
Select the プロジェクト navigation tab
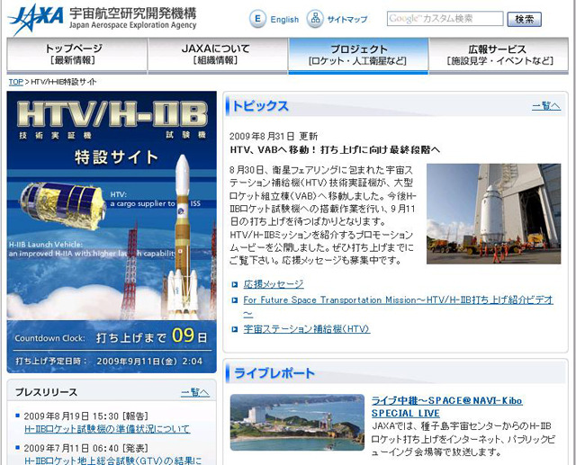pyautogui.click(x=358, y=55)
